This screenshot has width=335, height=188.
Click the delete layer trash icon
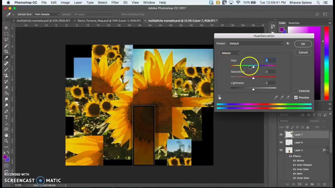tap(325, 184)
